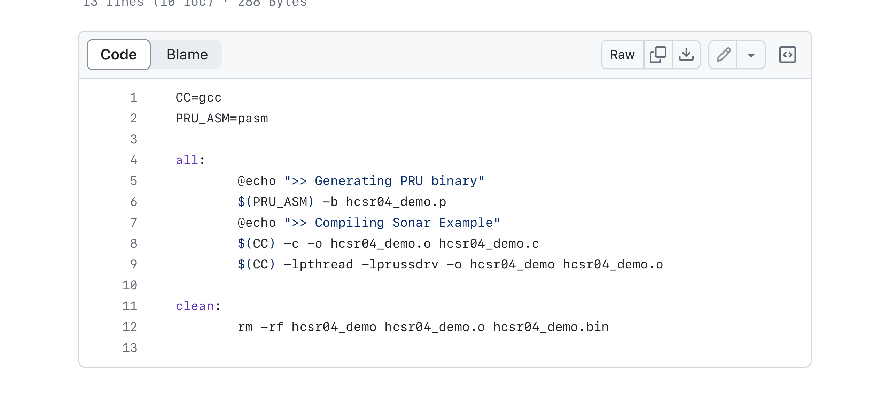Click the 'clean' target text
The width and height of the screenshot is (890, 410).
tap(195, 306)
